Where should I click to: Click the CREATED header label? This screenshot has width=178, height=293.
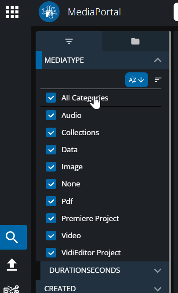click(x=60, y=289)
